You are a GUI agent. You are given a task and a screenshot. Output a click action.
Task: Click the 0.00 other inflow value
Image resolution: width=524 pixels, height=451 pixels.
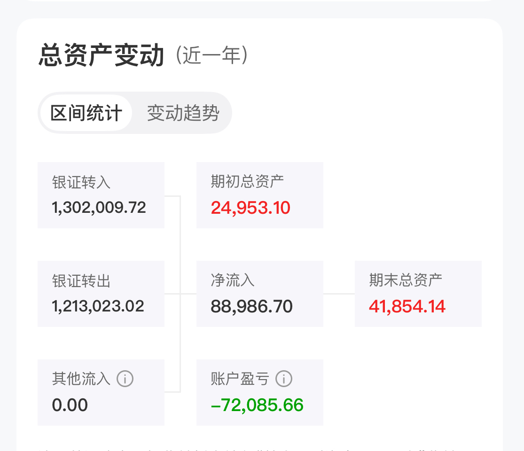[x=70, y=405]
